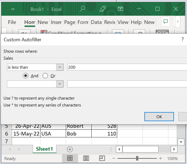Select the Or radio button
This screenshot has height=164, width=187.
[x=45, y=76]
